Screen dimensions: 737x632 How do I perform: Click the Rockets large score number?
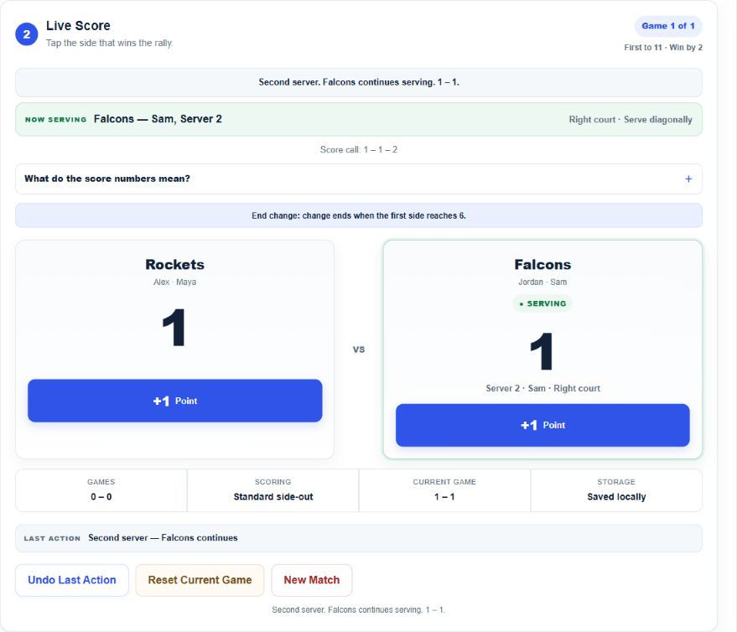pyautogui.click(x=174, y=328)
